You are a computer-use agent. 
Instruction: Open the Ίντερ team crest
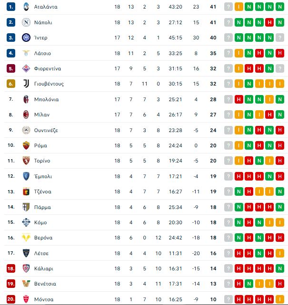click(x=26, y=38)
